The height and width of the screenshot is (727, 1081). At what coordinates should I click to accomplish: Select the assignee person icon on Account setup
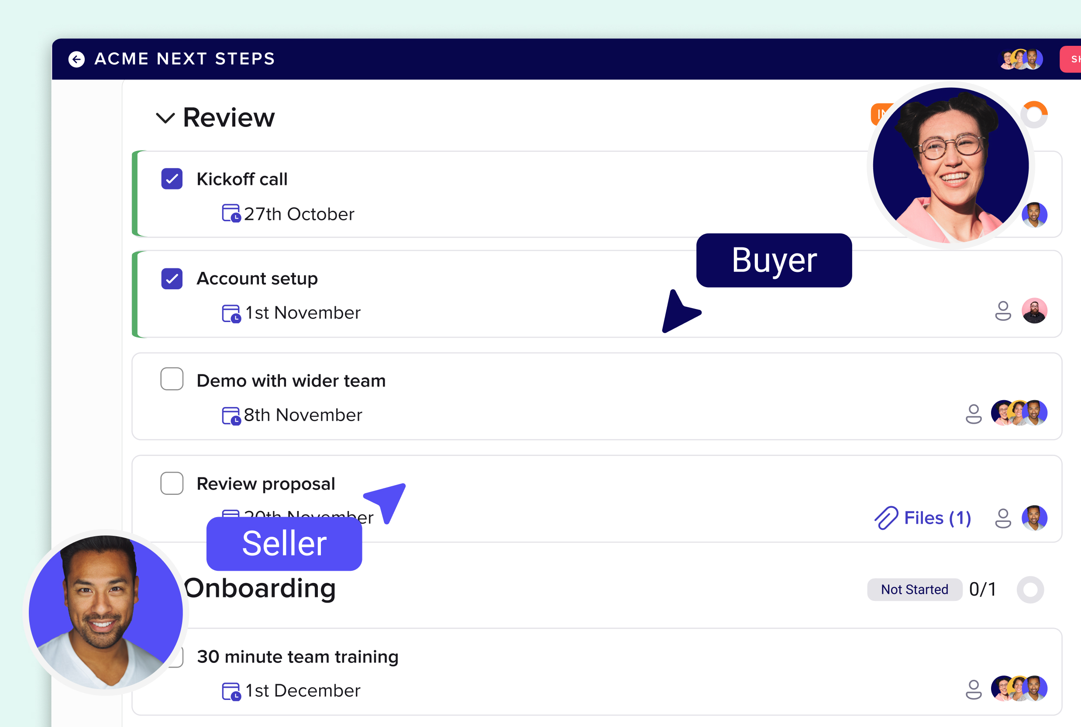pos(1002,312)
